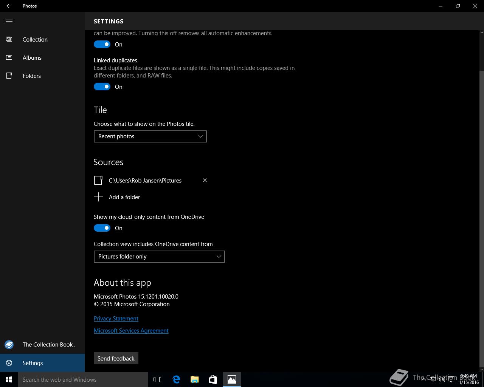Click Send feedback button

(x=116, y=358)
